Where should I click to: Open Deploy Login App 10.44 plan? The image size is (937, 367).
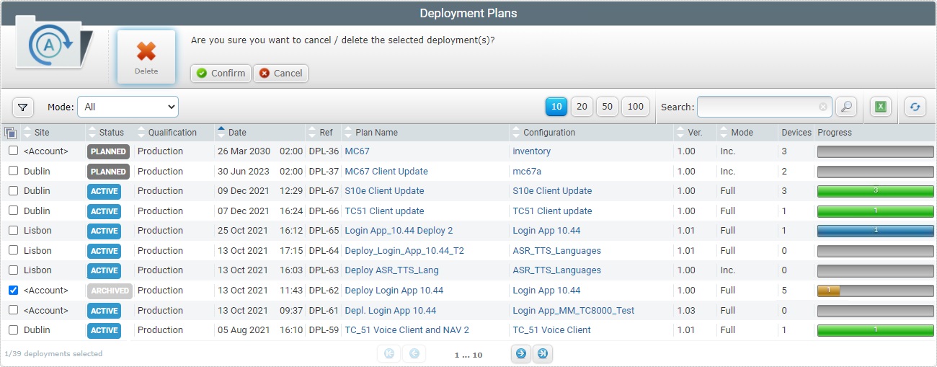(394, 291)
